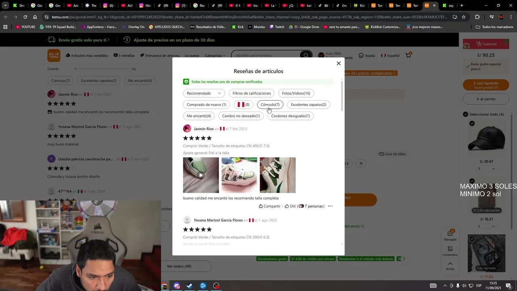Screen dimensions: 517x291
Task: Show hidden system tray icons
Action: pyautogui.click(x=445, y=286)
